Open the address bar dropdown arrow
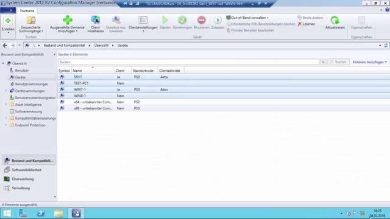 coord(380,46)
